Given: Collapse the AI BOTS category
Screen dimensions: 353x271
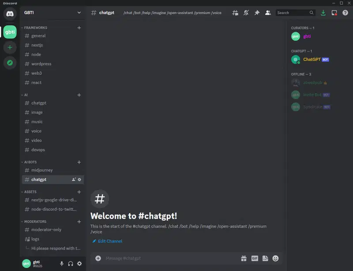Looking at the screenshot, I should click(x=29, y=162).
